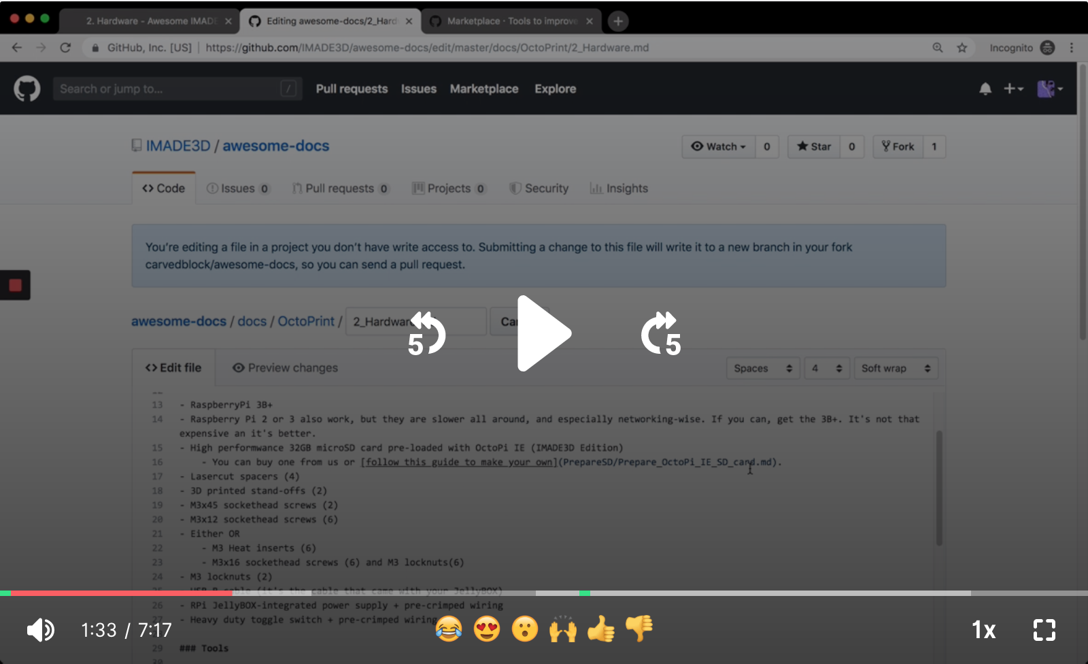Close the Editing awesome-docs browser tab
Screen dimensions: 1088x664
coord(409,21)
